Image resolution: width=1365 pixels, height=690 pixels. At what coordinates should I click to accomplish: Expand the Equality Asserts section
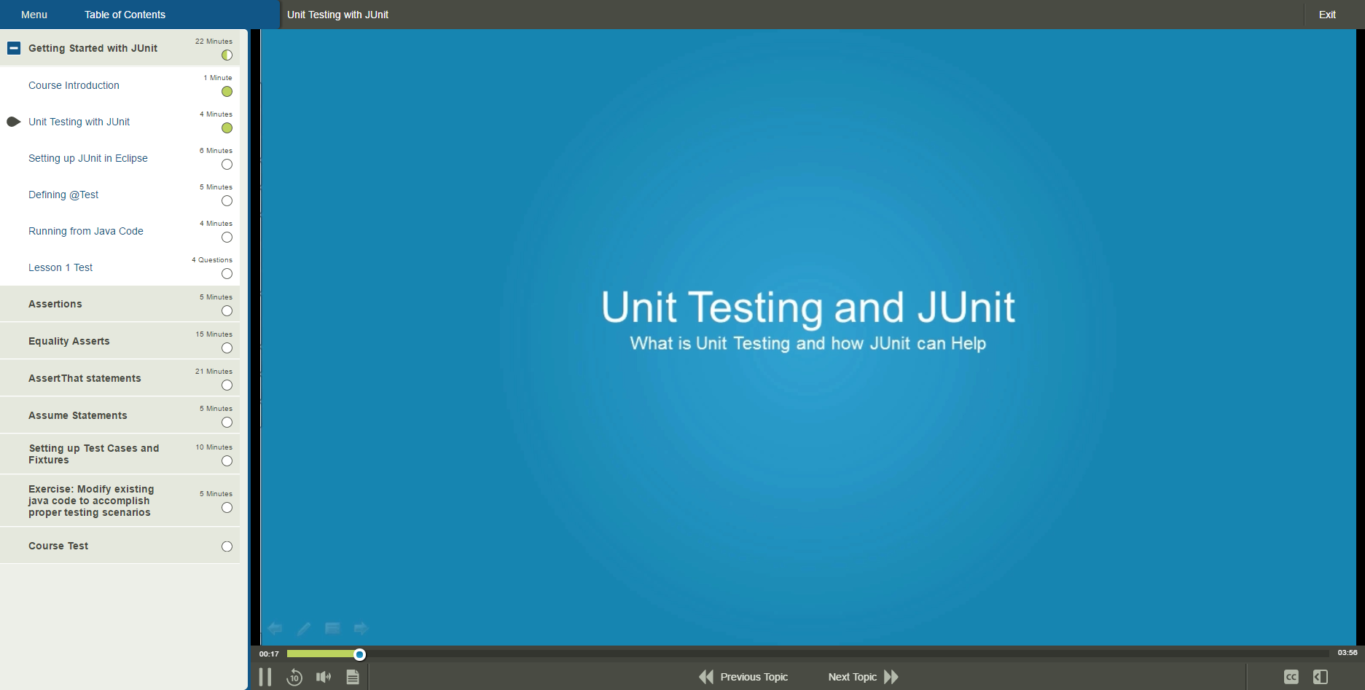pyautogui.click(x=69, y=340)
